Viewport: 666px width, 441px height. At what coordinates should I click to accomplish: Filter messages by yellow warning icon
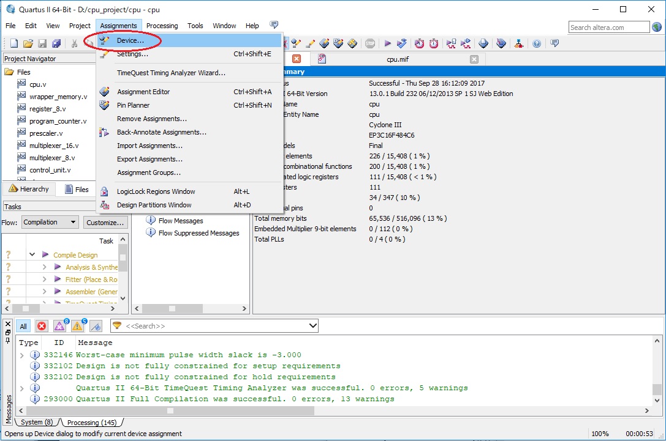pyautogui.click(x=77, y=326)
